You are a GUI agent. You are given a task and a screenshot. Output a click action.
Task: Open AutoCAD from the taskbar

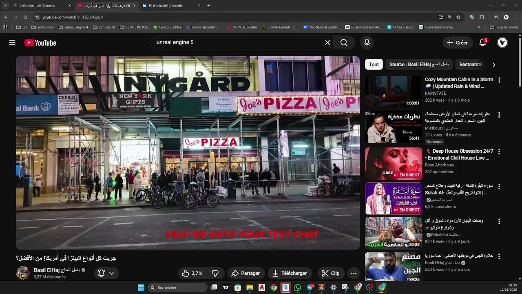click(x=262, y=287)
